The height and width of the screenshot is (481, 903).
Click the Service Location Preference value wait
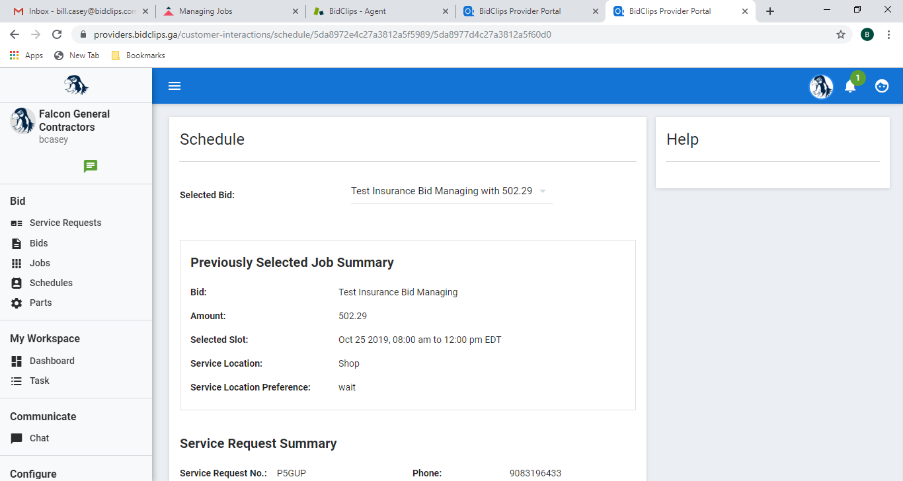coord(347,387)
